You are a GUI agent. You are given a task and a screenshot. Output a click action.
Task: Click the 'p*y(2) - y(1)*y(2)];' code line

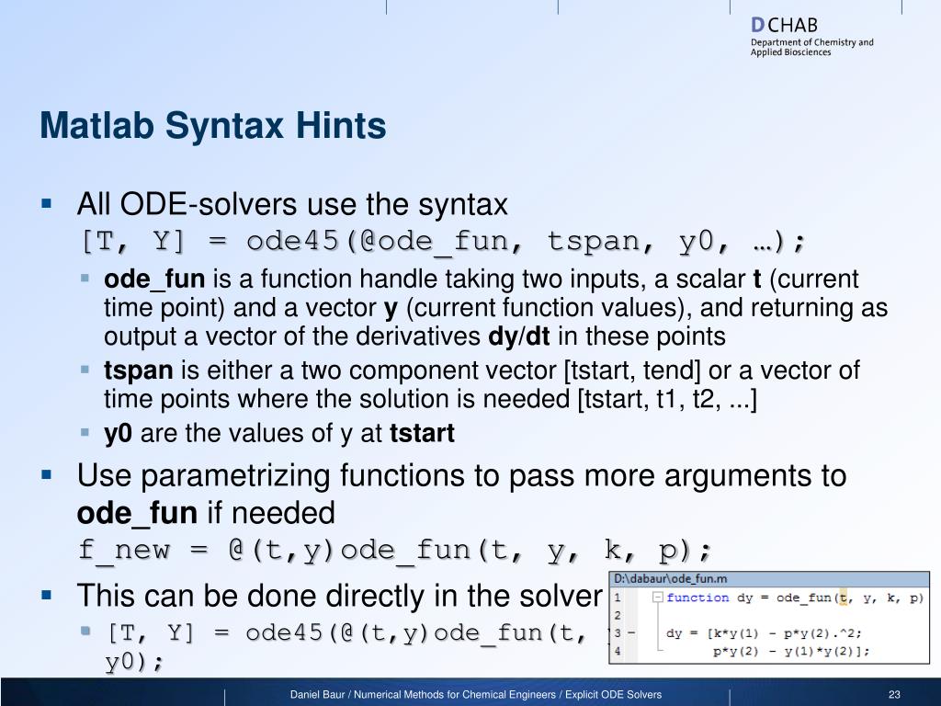pos(791,652)
